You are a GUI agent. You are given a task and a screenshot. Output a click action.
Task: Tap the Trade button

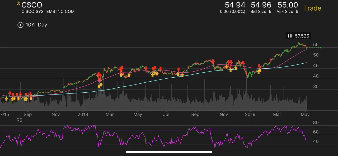(313, 8)
